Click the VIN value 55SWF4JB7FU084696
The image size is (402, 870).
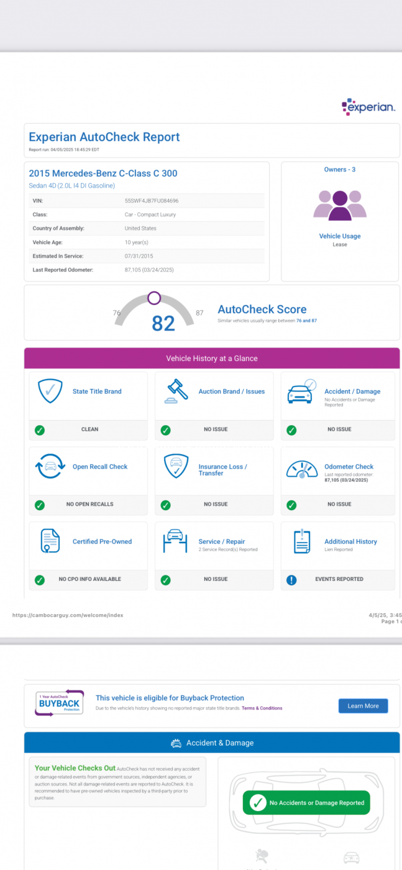pos(152,201)
